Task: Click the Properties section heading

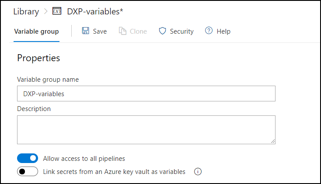Action: 38,58
